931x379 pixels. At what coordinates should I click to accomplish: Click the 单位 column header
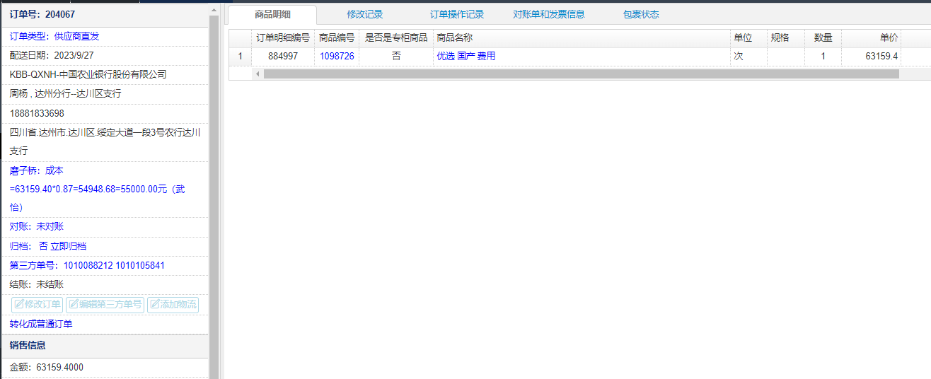pyautogui.click(x=748, y=37)
